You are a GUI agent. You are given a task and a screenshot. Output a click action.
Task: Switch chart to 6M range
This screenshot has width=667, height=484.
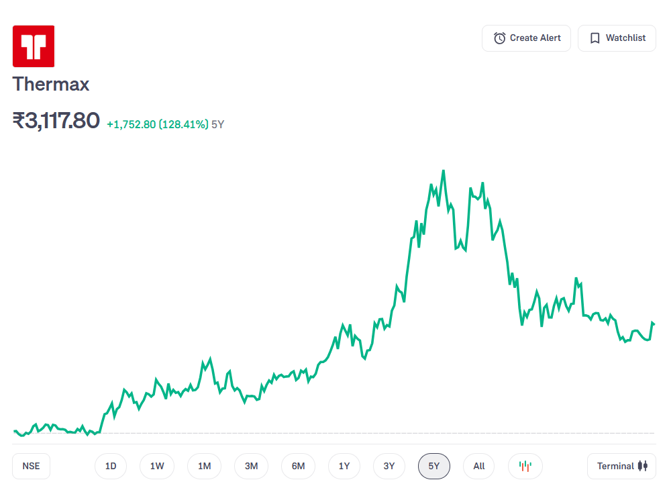coord(298,466)
